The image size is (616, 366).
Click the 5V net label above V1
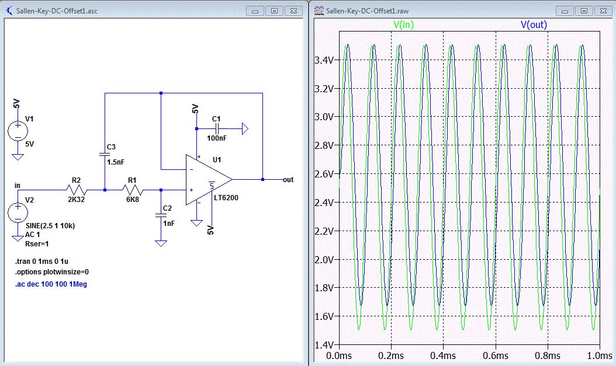pos(16,104)
